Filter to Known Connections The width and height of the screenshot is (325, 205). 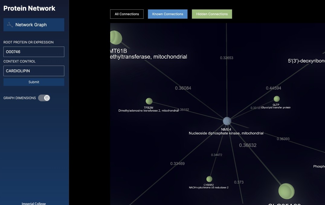[168, 14]
